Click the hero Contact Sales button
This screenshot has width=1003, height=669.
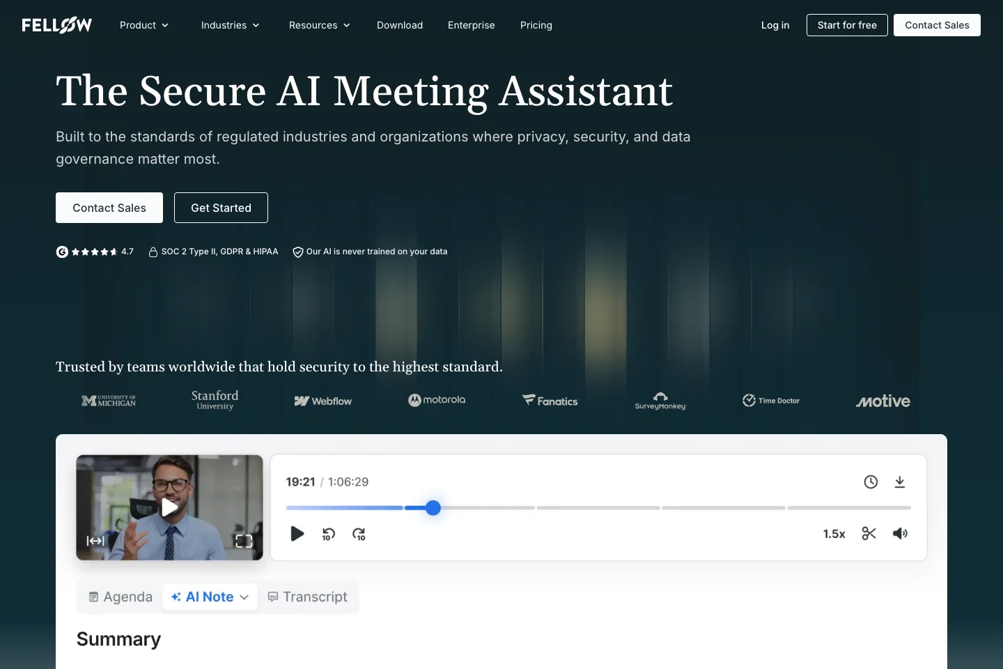point(109,208)
